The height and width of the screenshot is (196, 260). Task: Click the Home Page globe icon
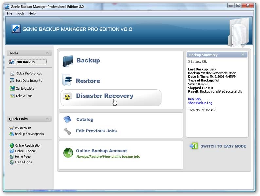coord(12,156)
